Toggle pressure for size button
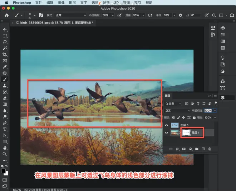The image size is (236, 191). pos(207,15)
